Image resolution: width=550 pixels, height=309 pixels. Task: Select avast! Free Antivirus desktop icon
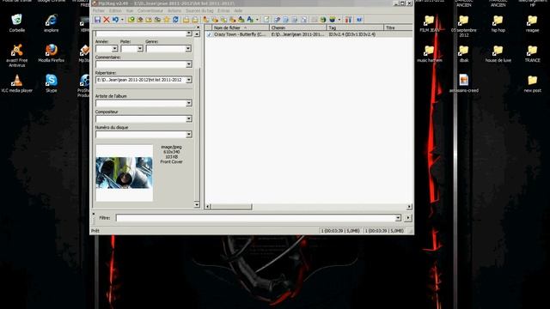17,55
